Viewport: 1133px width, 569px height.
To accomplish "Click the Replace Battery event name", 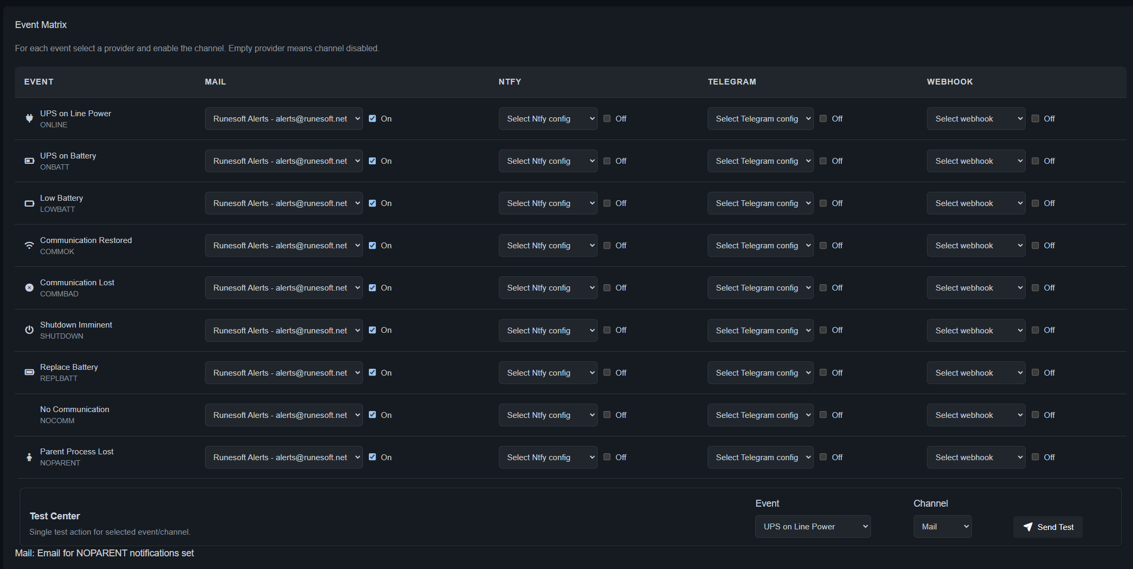I will tap(69, 367).
